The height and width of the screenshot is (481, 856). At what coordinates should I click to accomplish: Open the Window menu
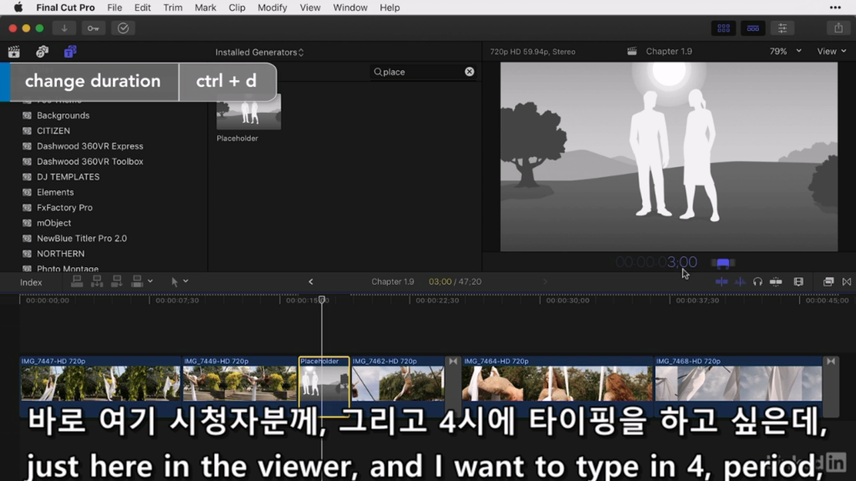tap(350, 8)
